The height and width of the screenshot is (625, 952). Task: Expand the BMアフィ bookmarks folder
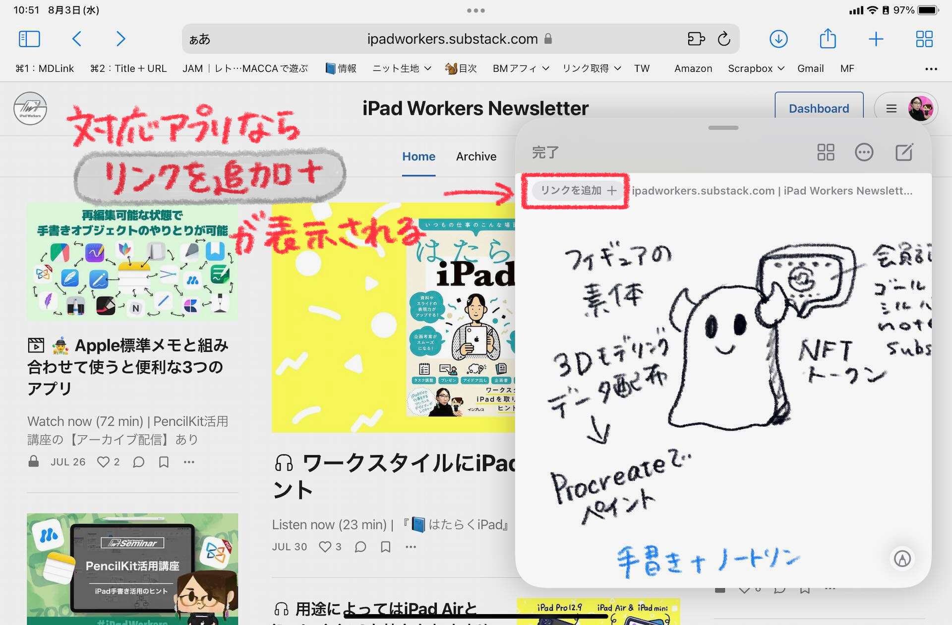(x=521, y=68)
